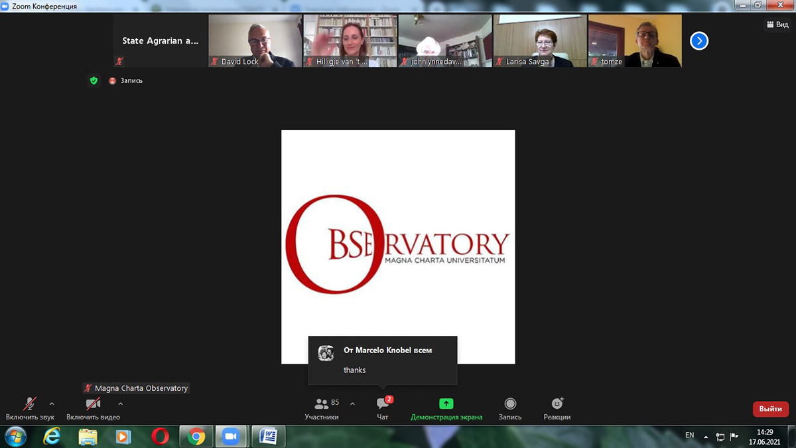Image resolution: width=796 pixels, height=448 pixels.
Task: Expand the participants options arrow
Action: point(352,404)
